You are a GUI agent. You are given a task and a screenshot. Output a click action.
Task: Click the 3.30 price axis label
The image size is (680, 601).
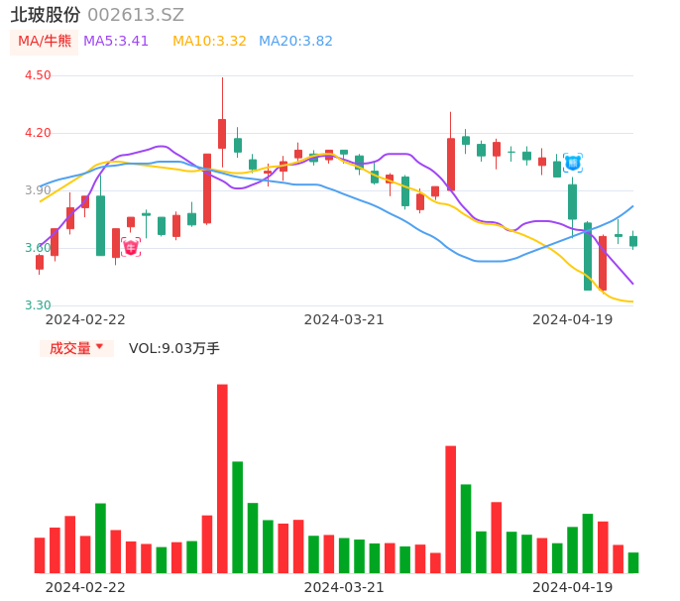point(37,305)
